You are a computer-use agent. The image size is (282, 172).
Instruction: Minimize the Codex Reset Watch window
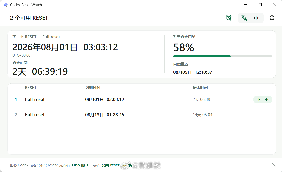coord(246,5)
